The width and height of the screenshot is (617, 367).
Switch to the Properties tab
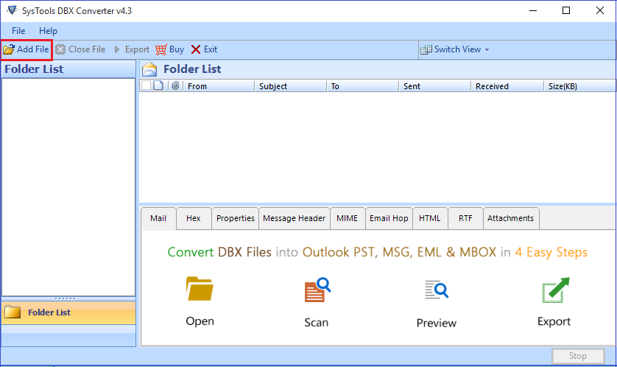click(x=236, y=218)
